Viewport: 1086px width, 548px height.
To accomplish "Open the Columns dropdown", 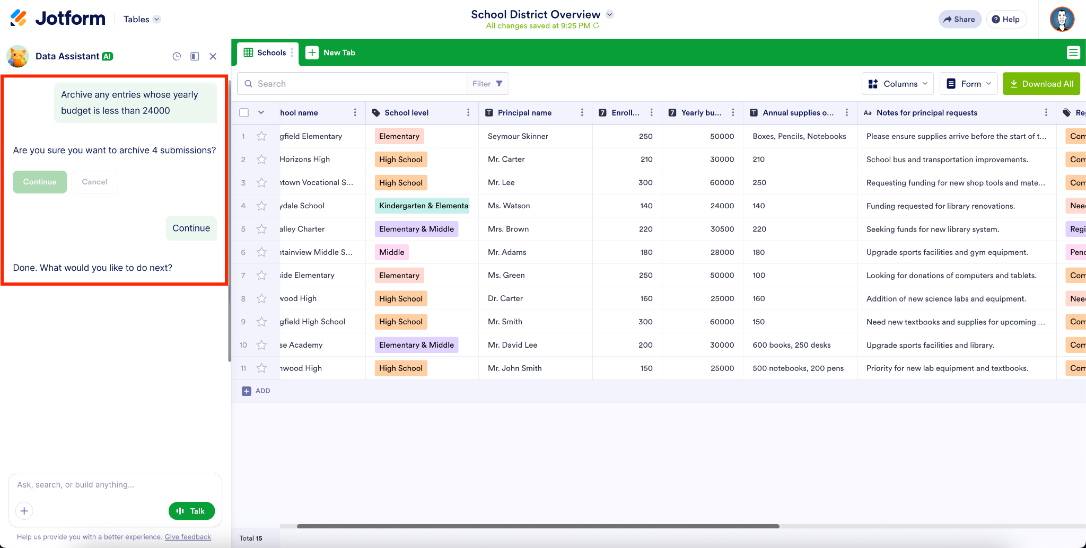I will 898,84.
